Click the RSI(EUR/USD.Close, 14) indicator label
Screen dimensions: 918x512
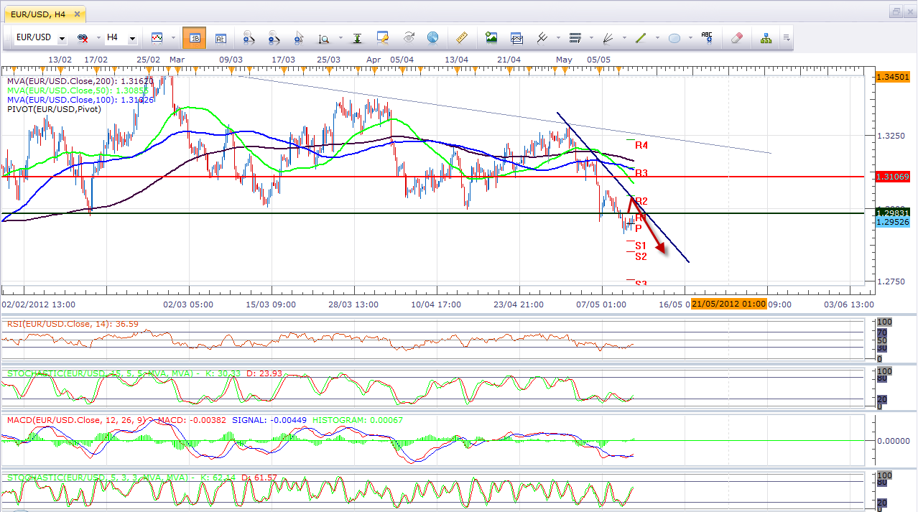click(x=73, y=324)
